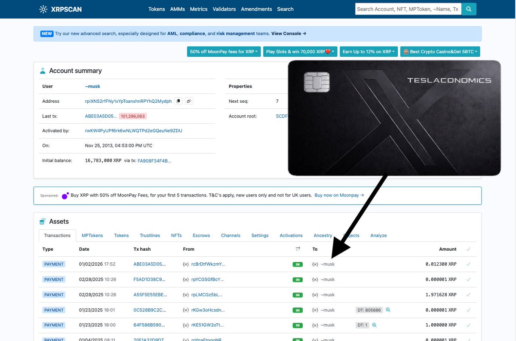This screenshot has height=341, width=516.
Task: Open the ~musk user link
Action: (x=92, y=86)
